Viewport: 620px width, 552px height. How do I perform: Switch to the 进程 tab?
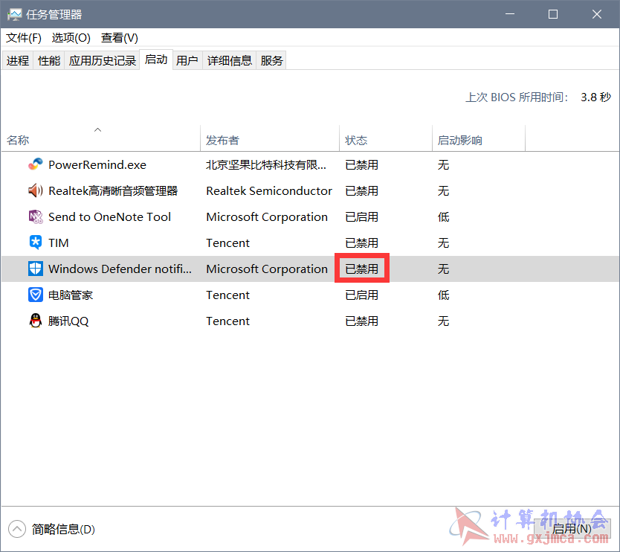coord(18,60)
